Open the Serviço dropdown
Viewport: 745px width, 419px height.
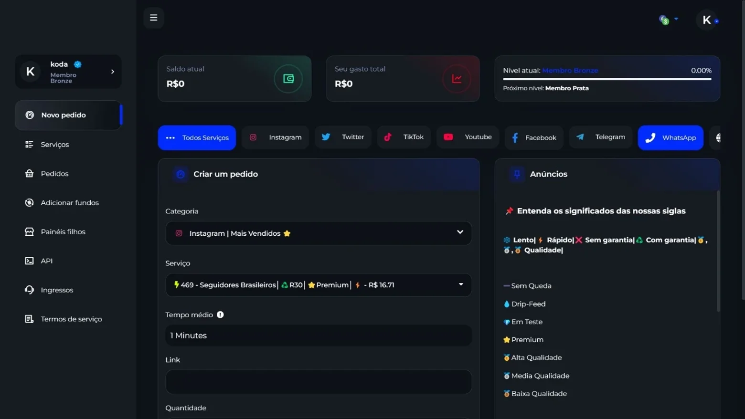click(319, 285)
